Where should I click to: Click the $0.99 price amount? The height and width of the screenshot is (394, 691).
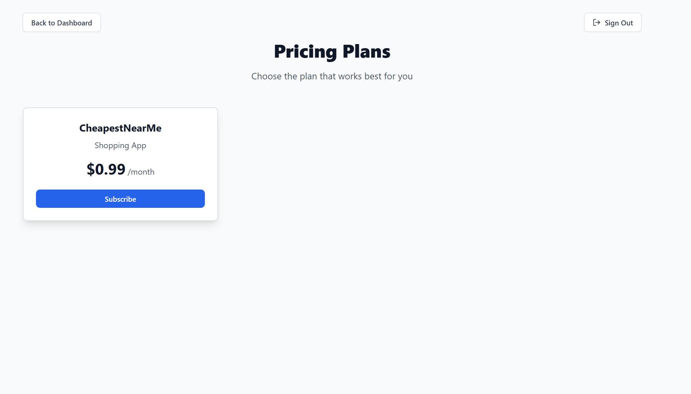coord(106,169)
